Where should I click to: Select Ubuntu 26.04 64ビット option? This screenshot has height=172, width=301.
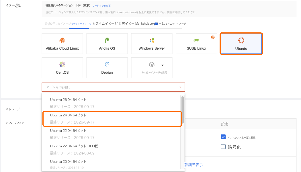click(111, 103)
